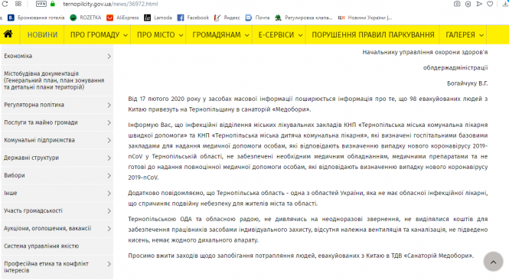Reload the page with the refresh icon
This screenshot has width=509, height=280.
[x=5, y=4]
